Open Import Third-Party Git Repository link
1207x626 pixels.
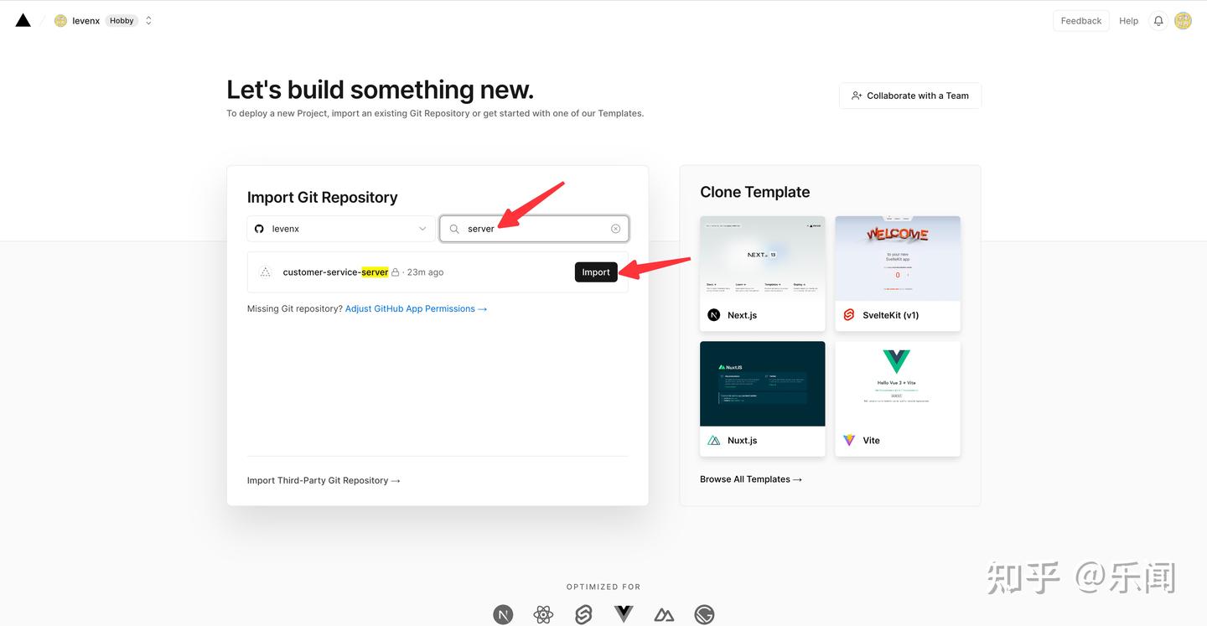click(324, 480)
